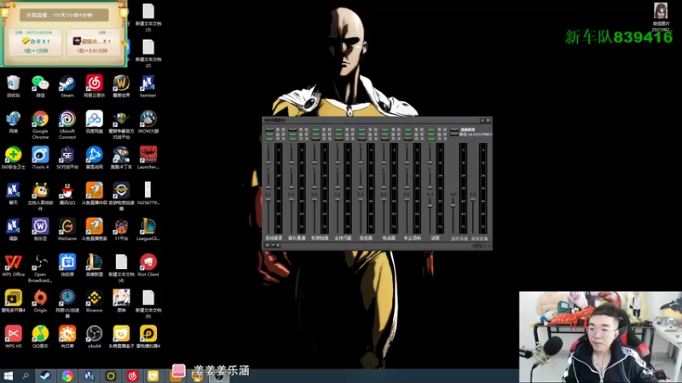Screen dimensions: 682x383
Task: Open Google Chrome desktop shortcut
Action: [40, 124]
